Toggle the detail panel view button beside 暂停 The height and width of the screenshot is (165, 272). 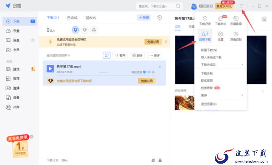(x=107, y=55)
